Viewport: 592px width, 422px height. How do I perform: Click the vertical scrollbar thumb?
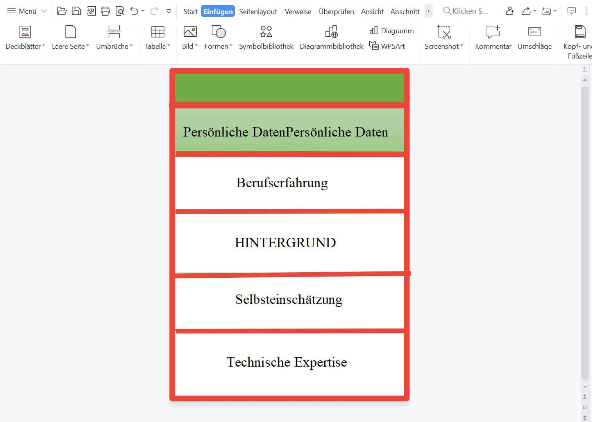(x=585, y=233)
